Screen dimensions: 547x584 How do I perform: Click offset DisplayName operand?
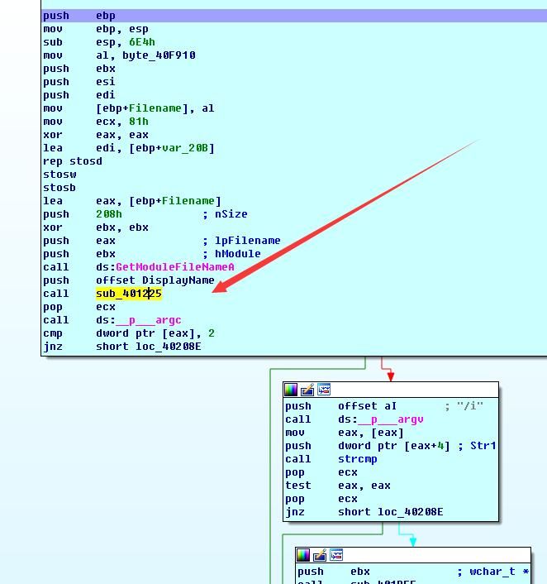coord(155,280)
